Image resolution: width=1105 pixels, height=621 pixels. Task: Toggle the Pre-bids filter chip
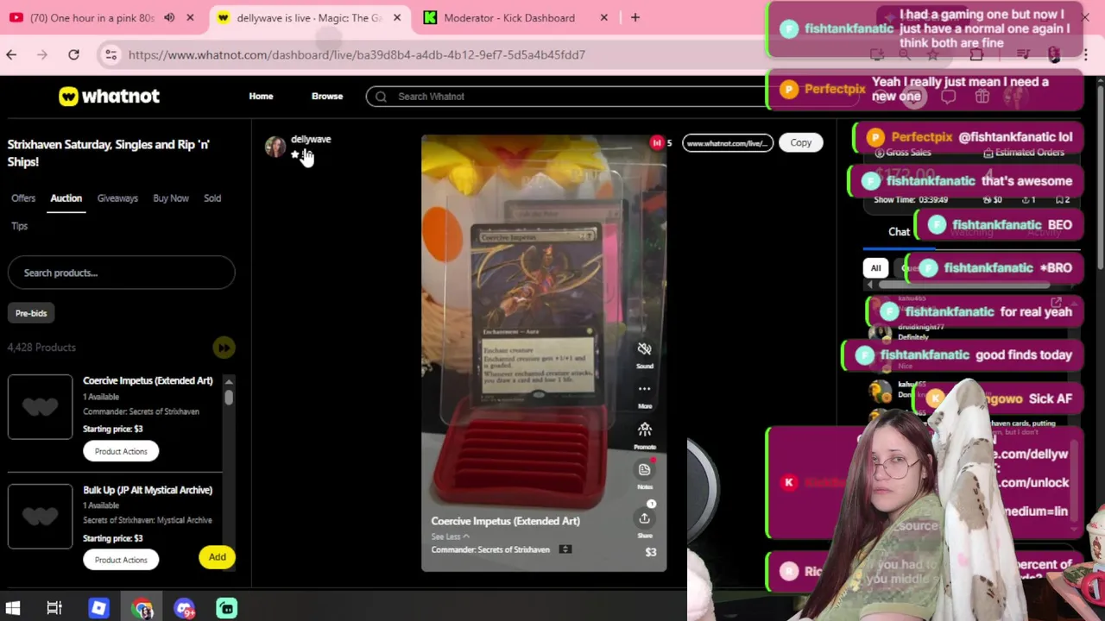click(31, 313)
